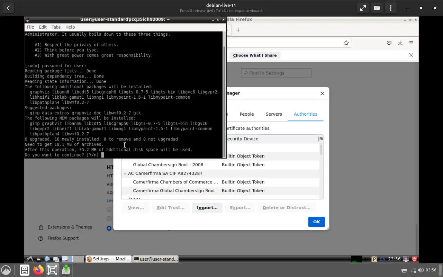Launch Firefox from the host taskbar
The width and height of the screenshot is (443, 277).
38,270
